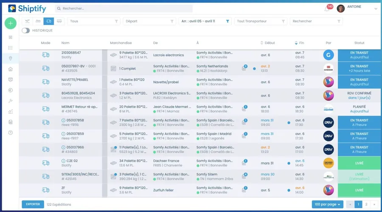Click the green plus add button
This screenshot has width=382, height=212.
11,23
